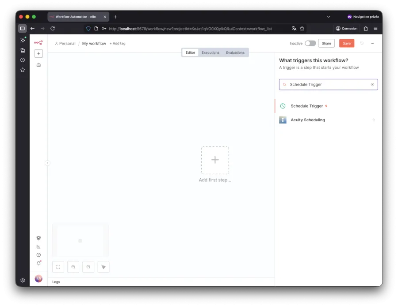Click the My workflow name
Screen dimensions: 398x307
click(94, 44)
